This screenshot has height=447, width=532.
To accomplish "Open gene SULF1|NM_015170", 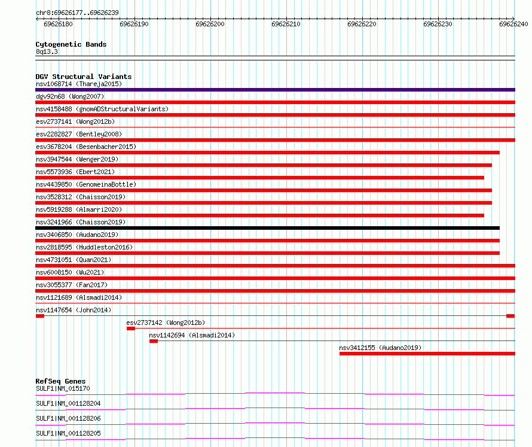I will [63, 388].
